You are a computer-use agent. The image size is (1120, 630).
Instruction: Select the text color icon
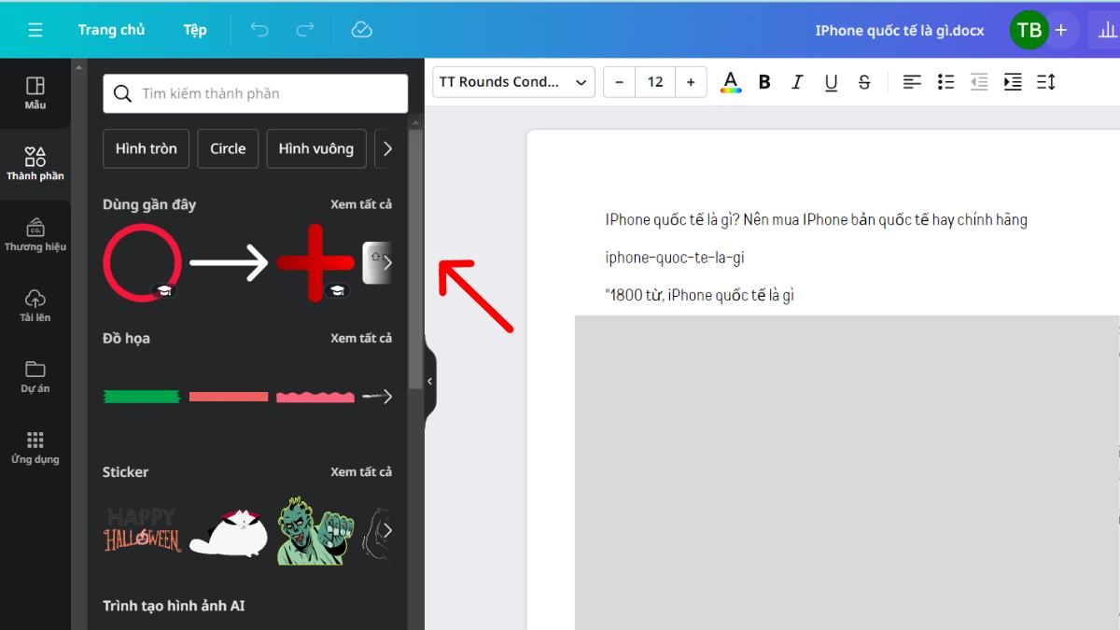(x=730, y=82)
